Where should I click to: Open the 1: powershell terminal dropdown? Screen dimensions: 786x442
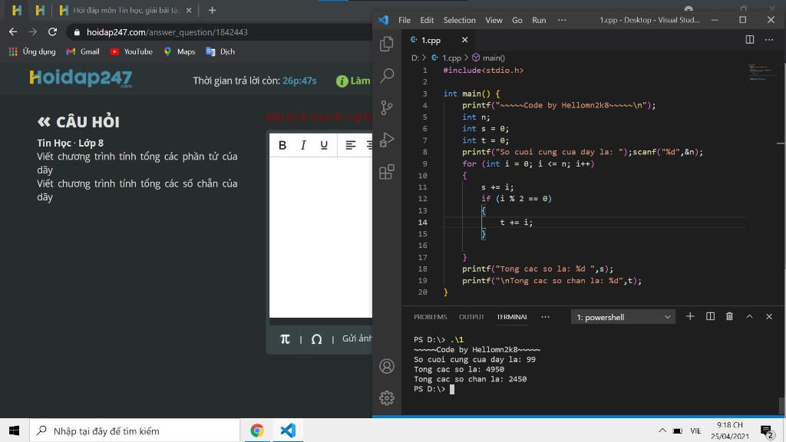pos(623,317)
